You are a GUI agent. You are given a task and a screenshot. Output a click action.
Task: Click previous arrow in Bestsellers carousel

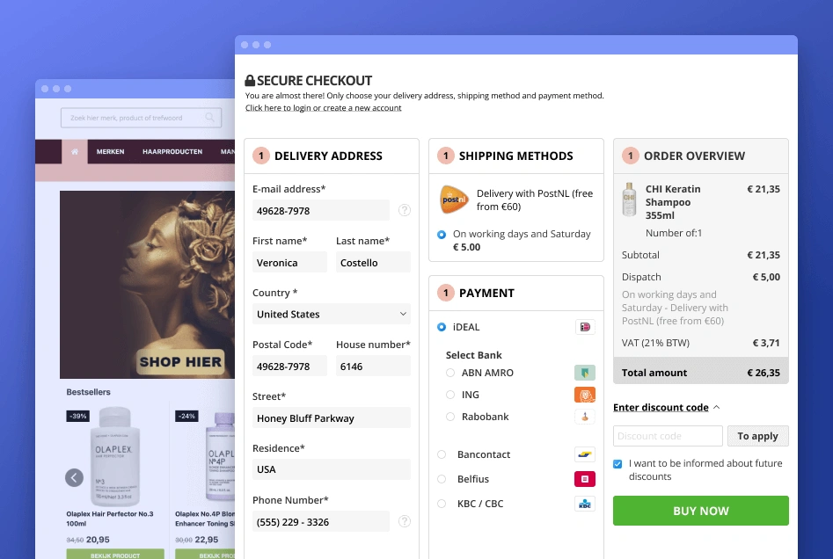75,477
